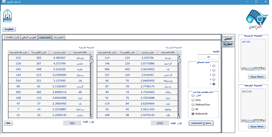Image resolution: width=272 pixels, height=137 pixels.
Task: Switch to the المتواردات tab
Action: coord(59,37)
